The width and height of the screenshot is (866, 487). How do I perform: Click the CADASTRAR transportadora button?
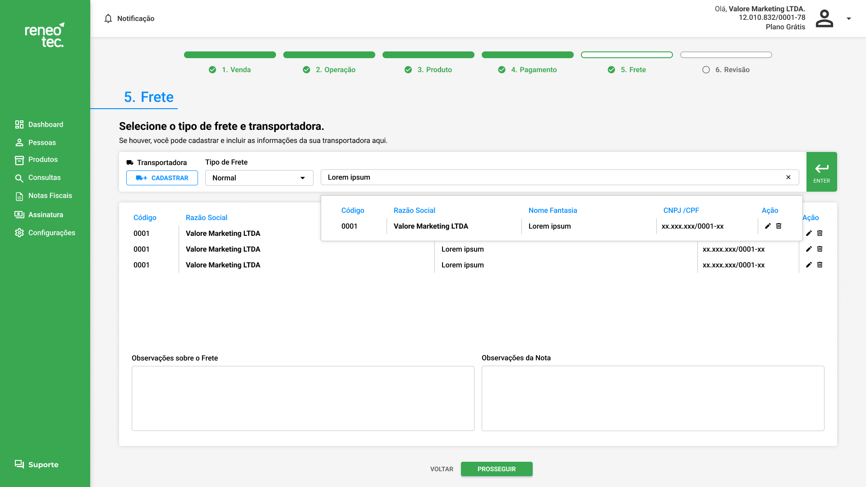point(162,178)
